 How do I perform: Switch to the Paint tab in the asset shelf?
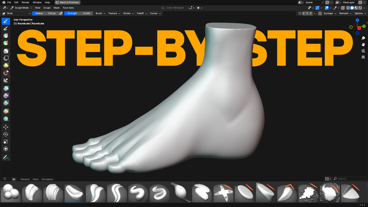pyautogui.click(x=35, y=179)
